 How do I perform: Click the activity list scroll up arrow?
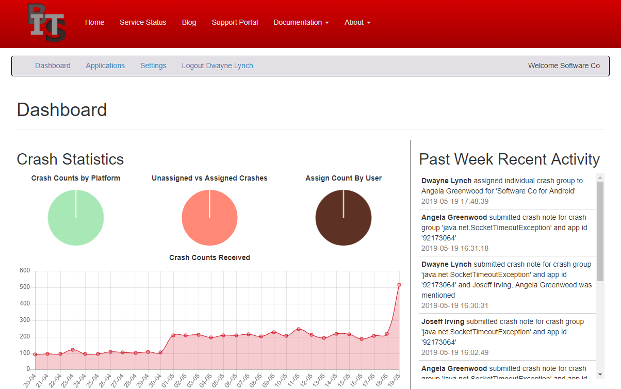click(600, 177)
